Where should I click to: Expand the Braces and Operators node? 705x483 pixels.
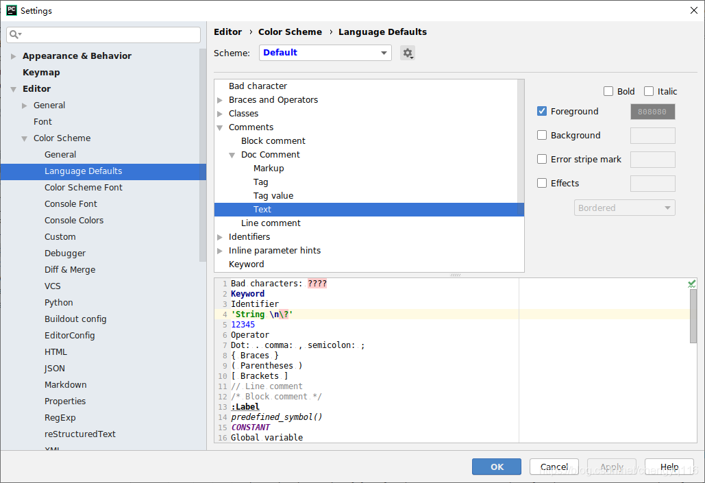pyautogui.click(x=219, y=99)
